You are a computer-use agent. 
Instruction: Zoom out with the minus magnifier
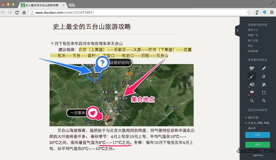pos(252,101)
